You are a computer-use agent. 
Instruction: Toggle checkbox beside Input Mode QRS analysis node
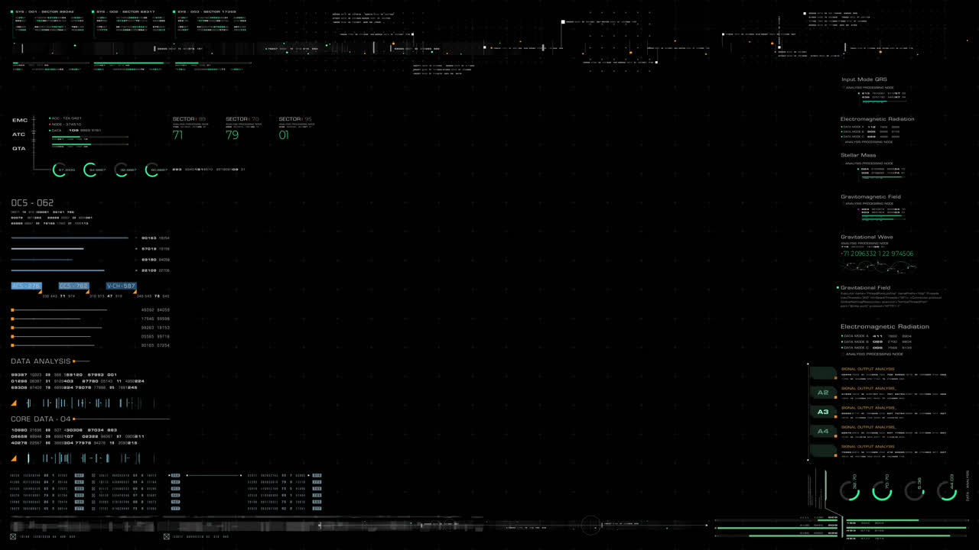click(x=844, y=88)
